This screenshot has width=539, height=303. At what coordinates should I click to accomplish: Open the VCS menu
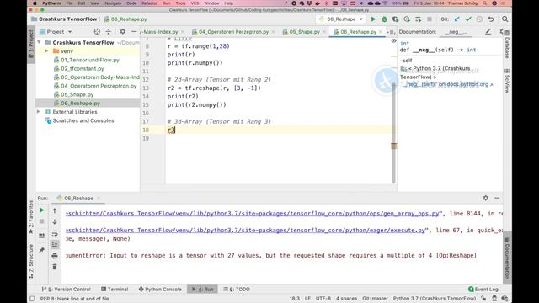pos(195,3)
